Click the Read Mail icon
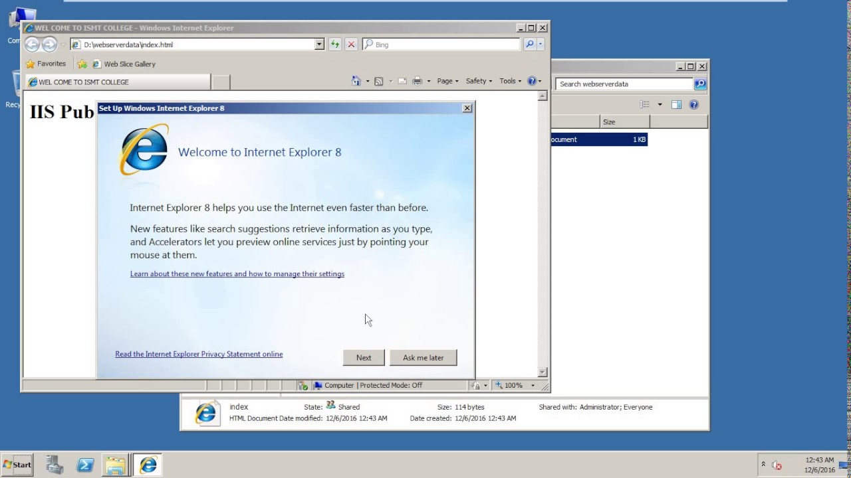851x478 pixels. tap(402, 81)
